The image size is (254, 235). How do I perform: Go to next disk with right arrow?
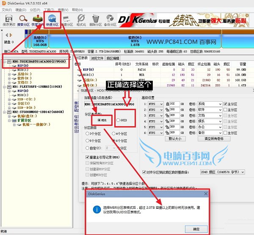click(x=11, y=35)
